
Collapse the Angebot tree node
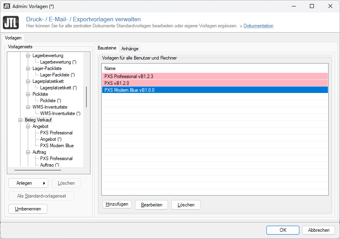pos(28,126)
